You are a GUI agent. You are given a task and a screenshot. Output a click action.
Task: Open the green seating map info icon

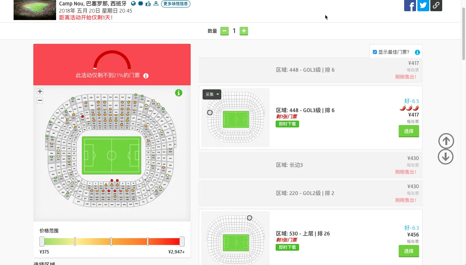178,93
